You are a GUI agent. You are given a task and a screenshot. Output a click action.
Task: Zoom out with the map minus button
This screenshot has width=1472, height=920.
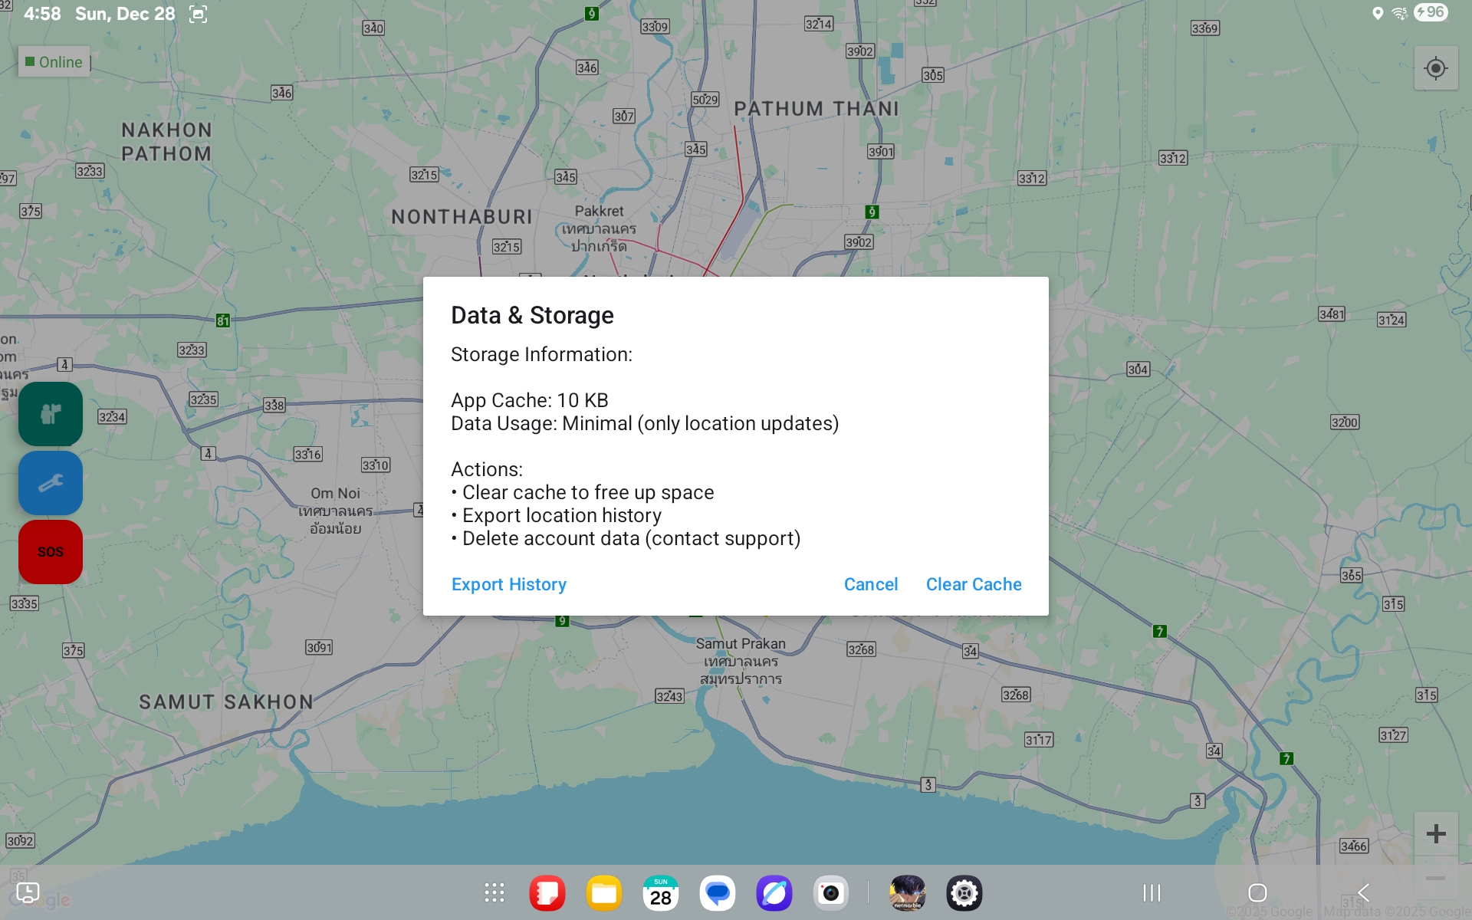[1436, 878]
